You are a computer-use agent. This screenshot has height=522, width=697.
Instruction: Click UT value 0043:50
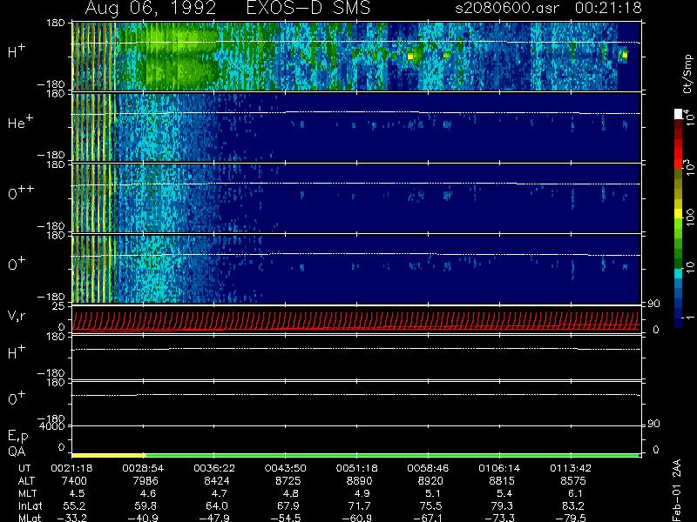click(x=286, y=468)
